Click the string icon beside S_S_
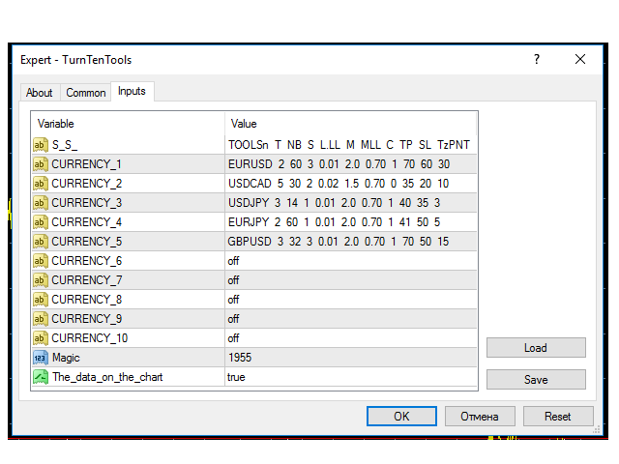The height and width of the screenshot is (464, 619). [41, 145]
